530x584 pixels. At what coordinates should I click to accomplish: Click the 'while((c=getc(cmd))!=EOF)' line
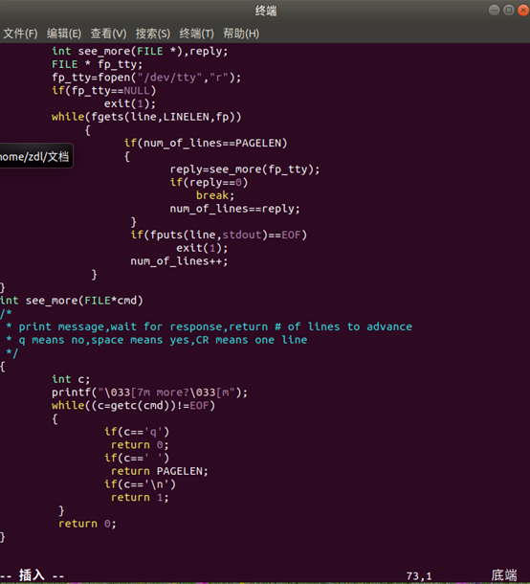133,405
